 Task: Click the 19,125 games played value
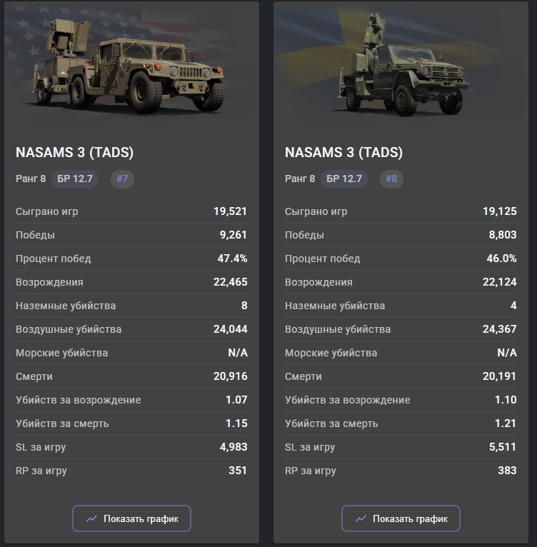pyautogui.click(x=499, y=211)
